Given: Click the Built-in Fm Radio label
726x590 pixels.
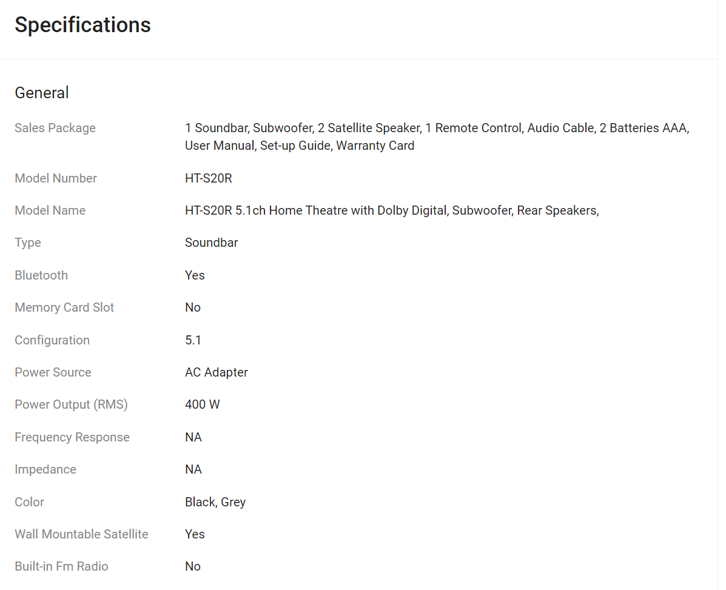Looking at the screenshot, I should [62, 566].
